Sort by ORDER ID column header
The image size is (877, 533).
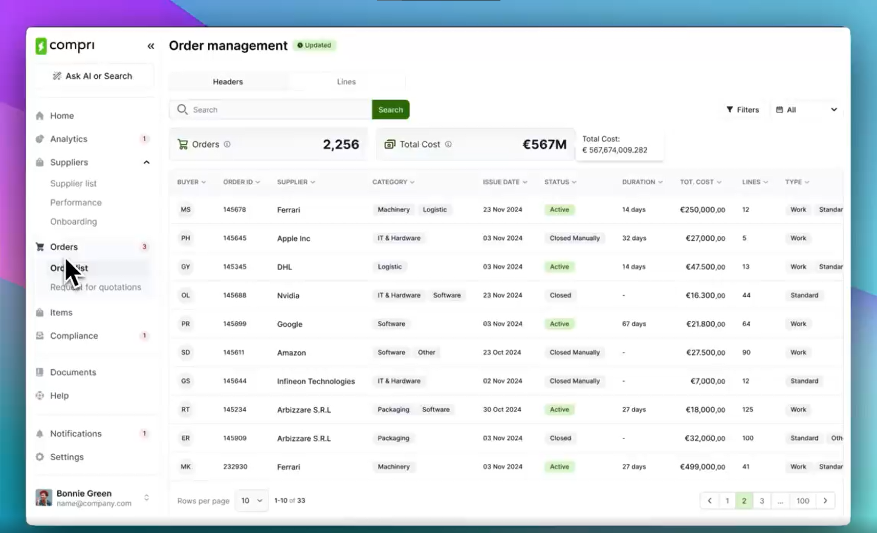click(242, 182)
